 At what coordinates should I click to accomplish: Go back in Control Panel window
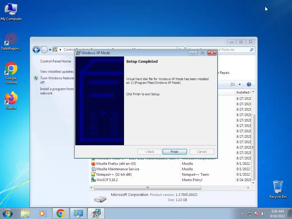click(x=36, y=50)
